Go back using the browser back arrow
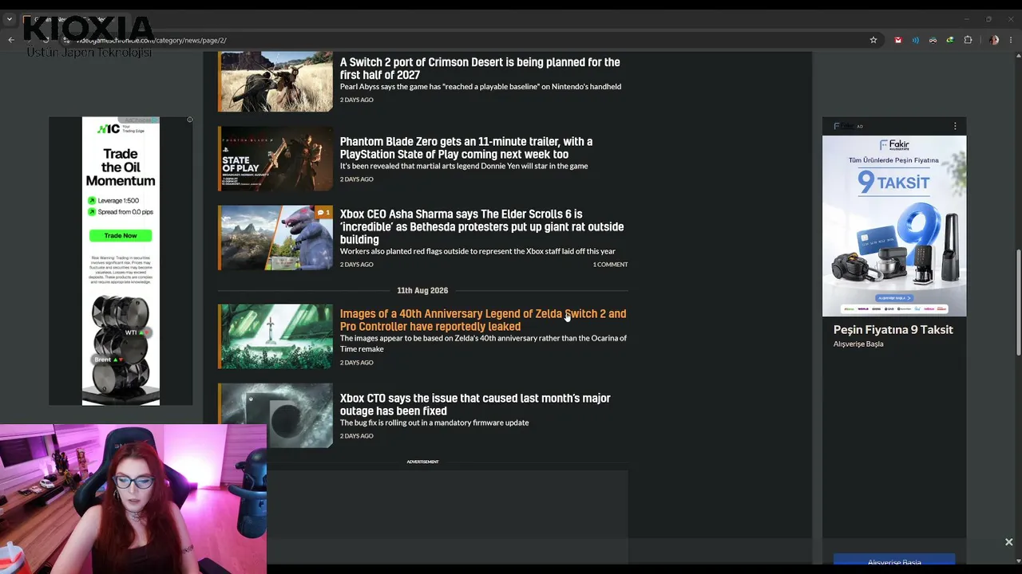 tap(11, 40)
